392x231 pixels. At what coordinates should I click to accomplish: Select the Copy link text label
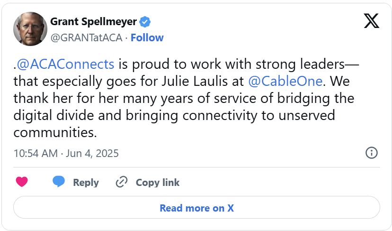[x=158, y=183]
